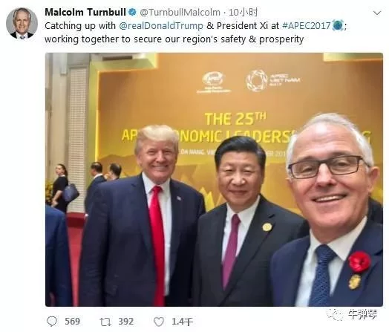Open the attached APEC selfie photo

tap(214, 180)
